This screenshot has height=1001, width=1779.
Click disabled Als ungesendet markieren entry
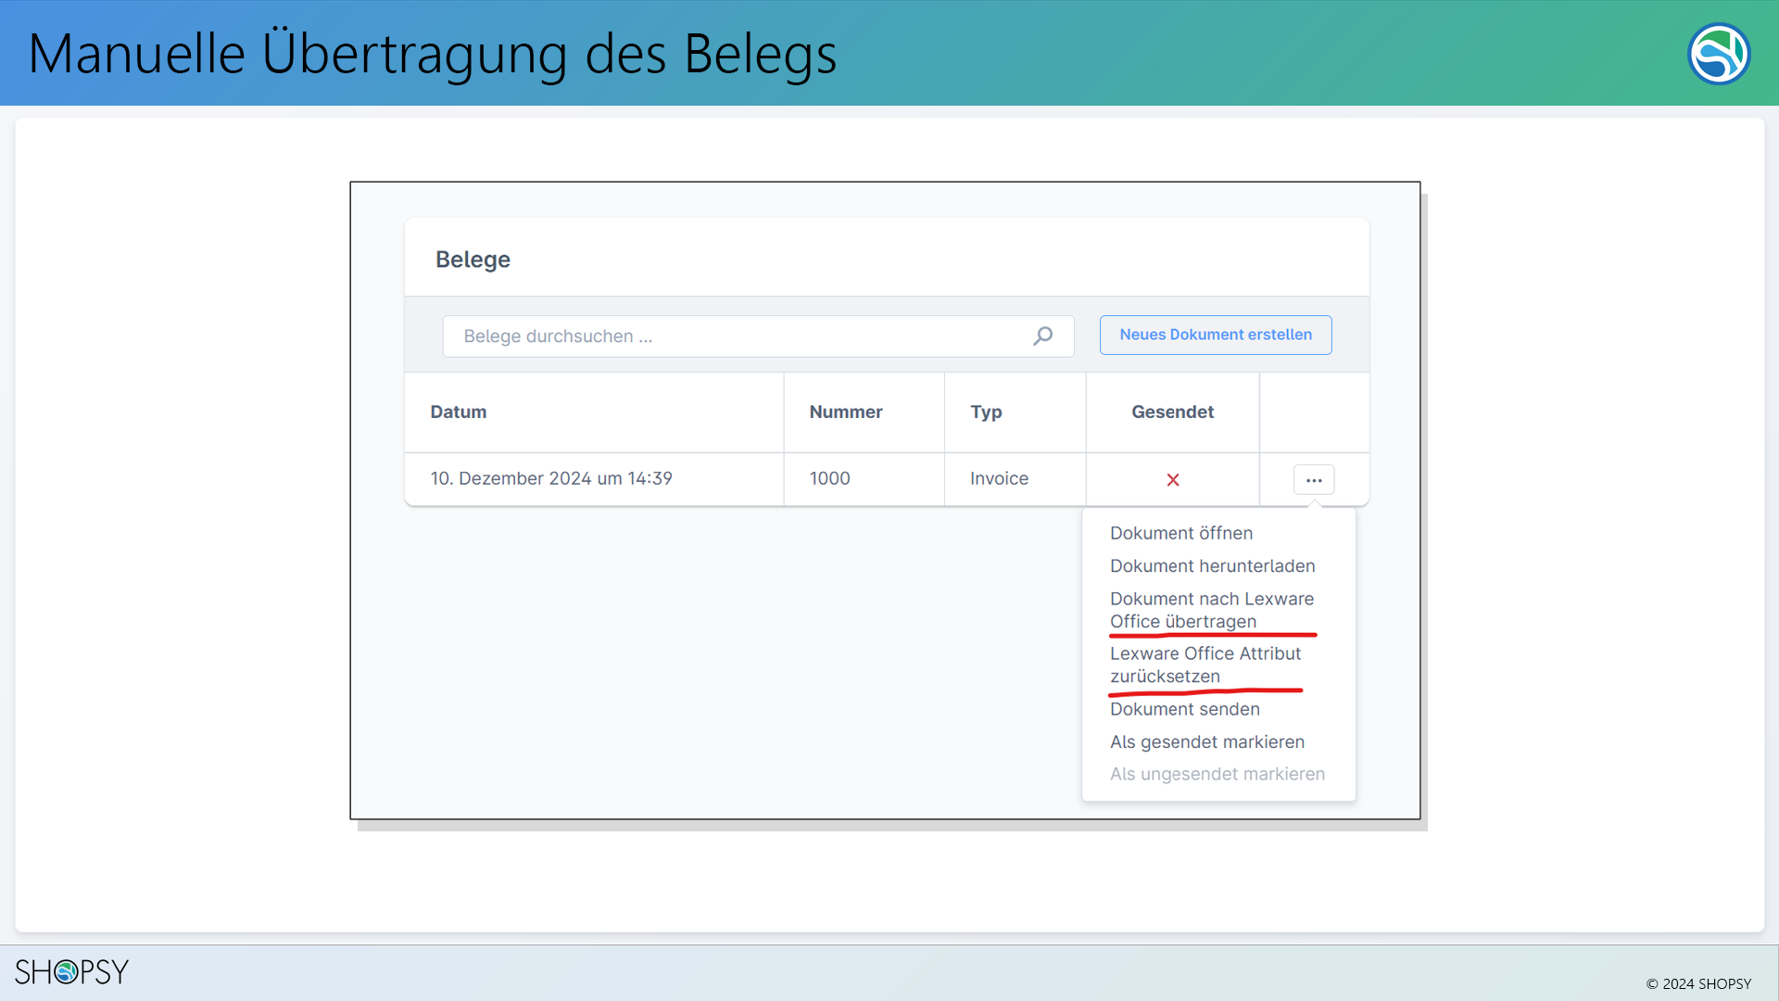(1218, 774)
